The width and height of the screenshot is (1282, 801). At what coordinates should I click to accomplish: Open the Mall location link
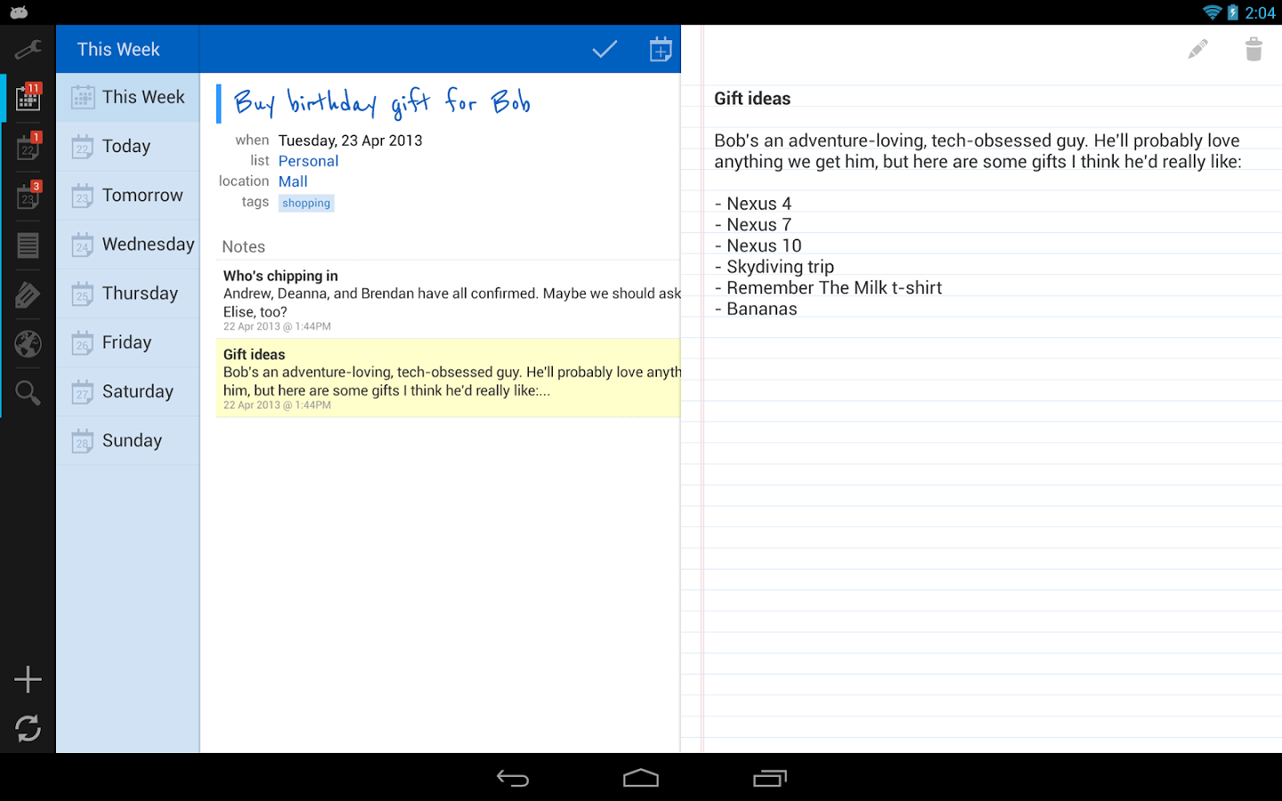tap(293, 182)
